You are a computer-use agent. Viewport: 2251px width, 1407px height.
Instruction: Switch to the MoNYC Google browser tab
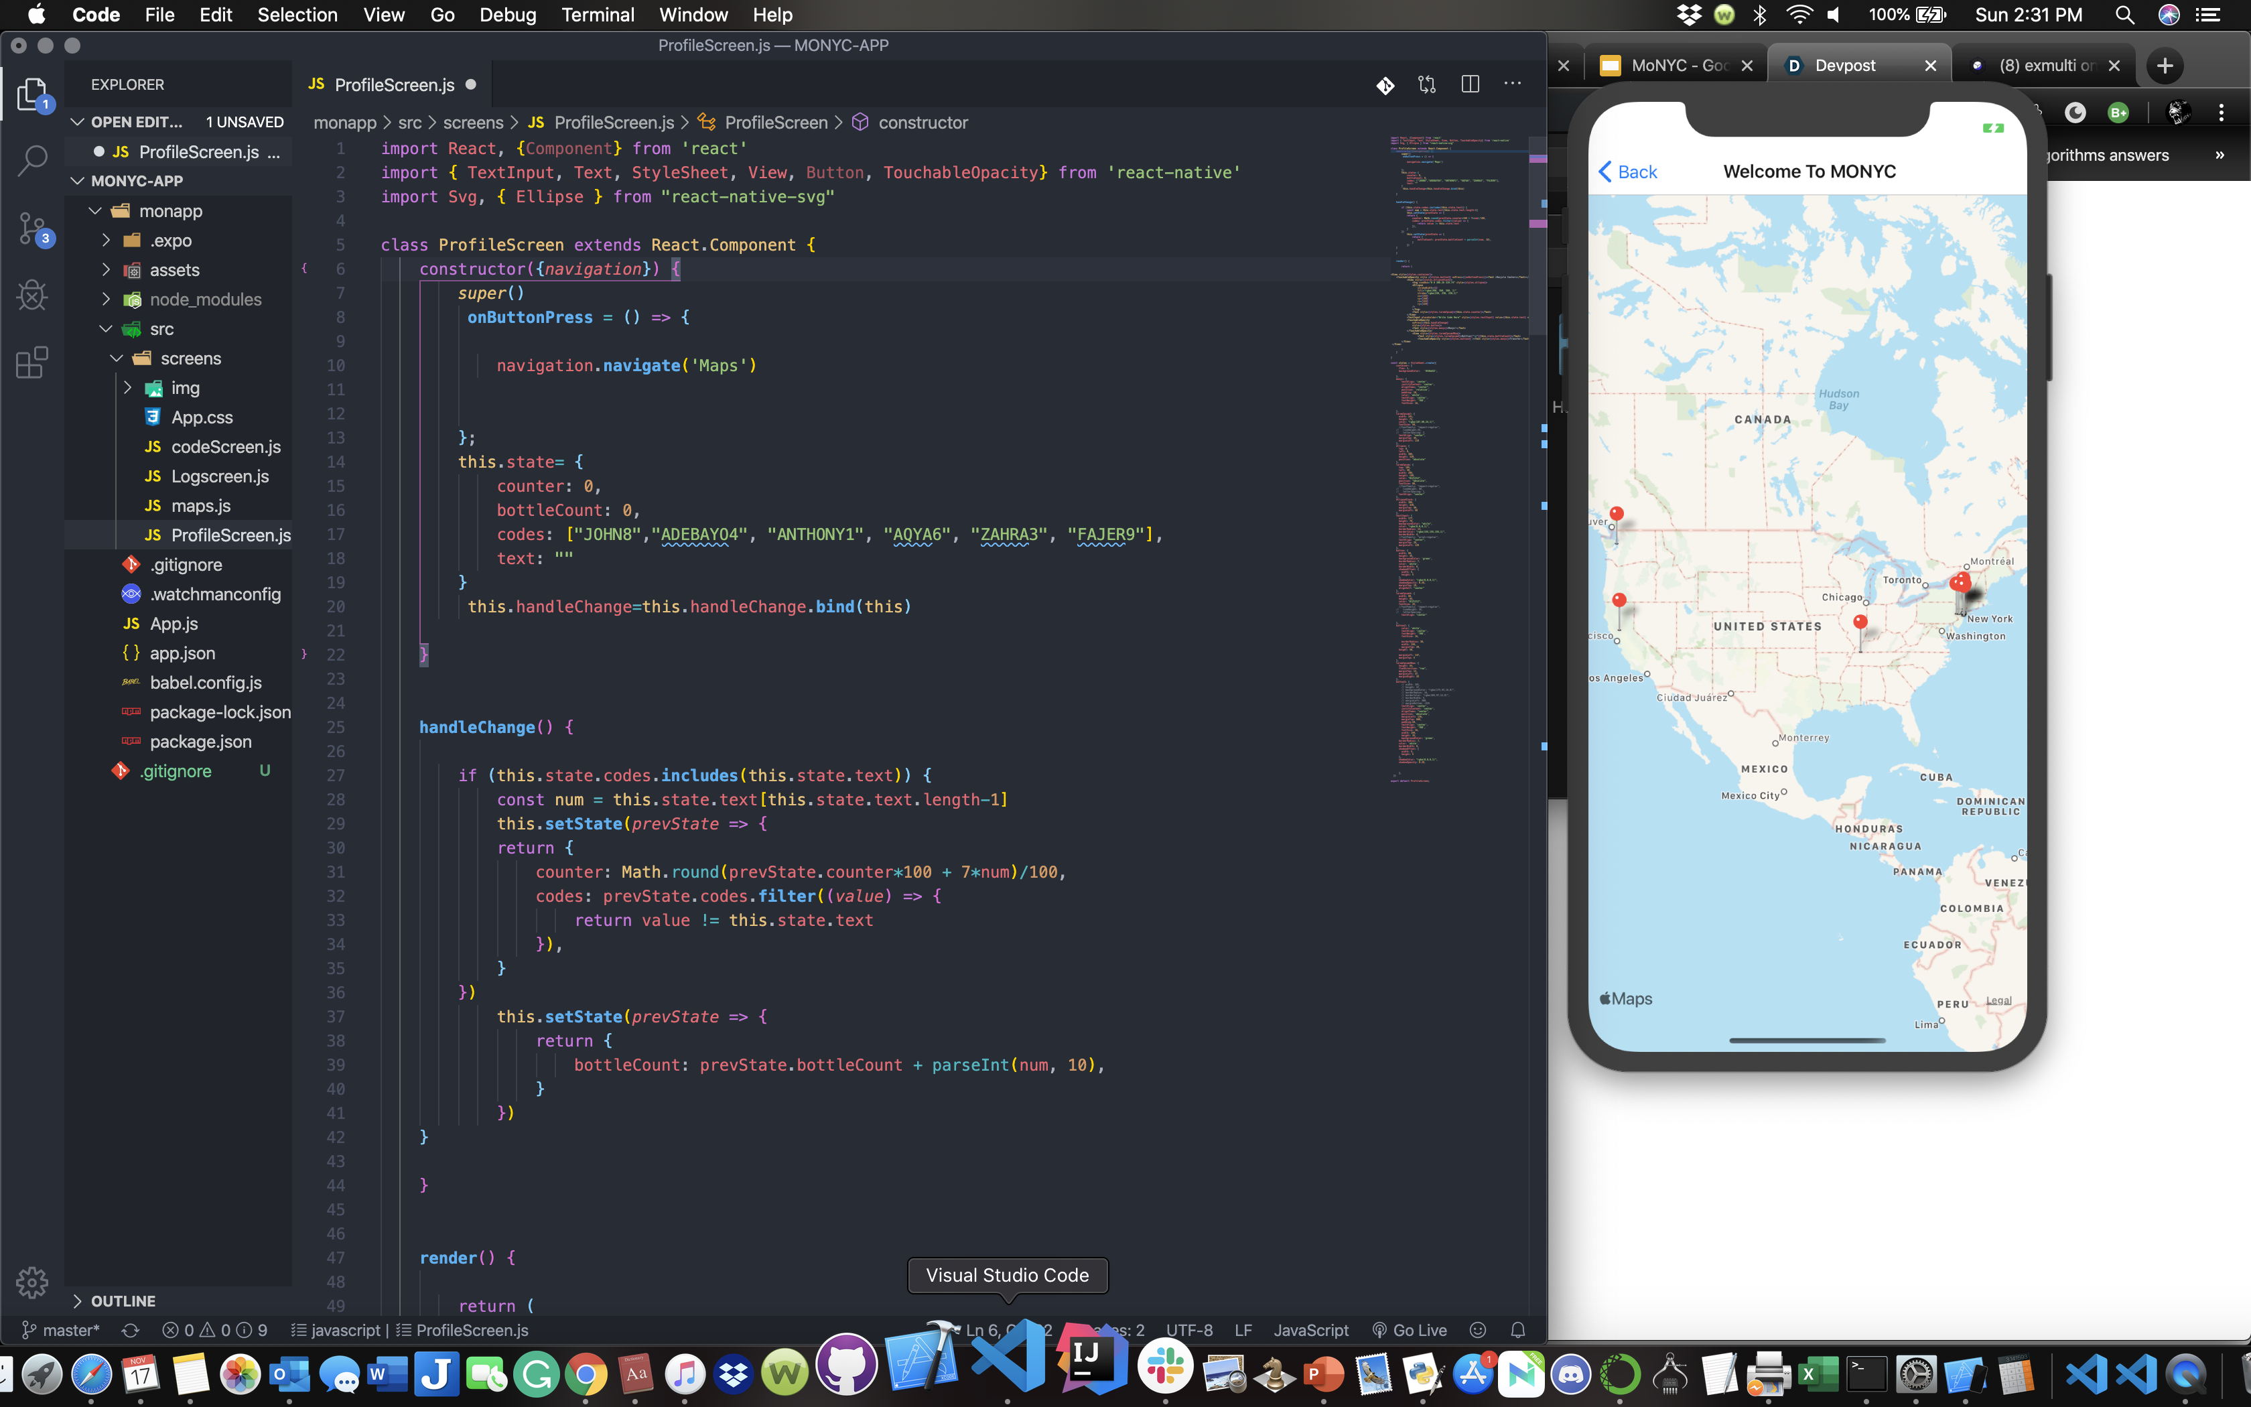(1676, 65)
